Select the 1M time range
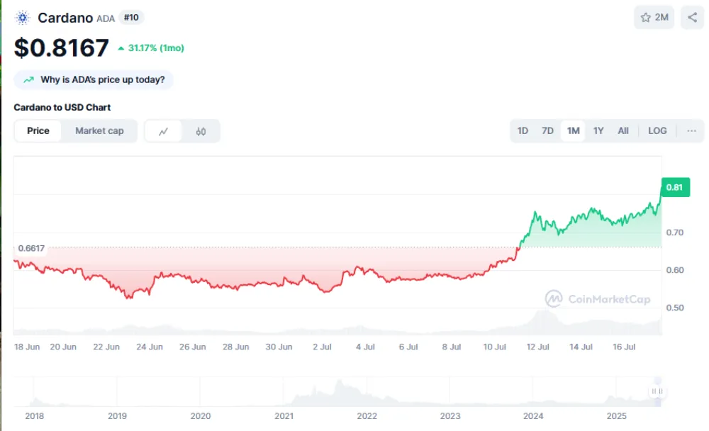 (x=573, y=131)
